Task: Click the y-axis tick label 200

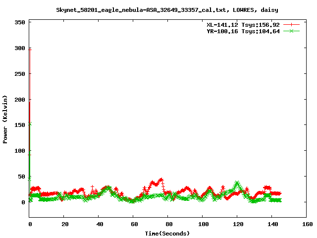Action: (20, 100)
